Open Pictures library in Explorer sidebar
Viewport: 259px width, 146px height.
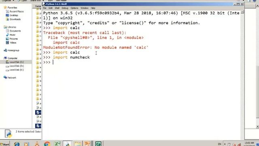coord(13,39)
